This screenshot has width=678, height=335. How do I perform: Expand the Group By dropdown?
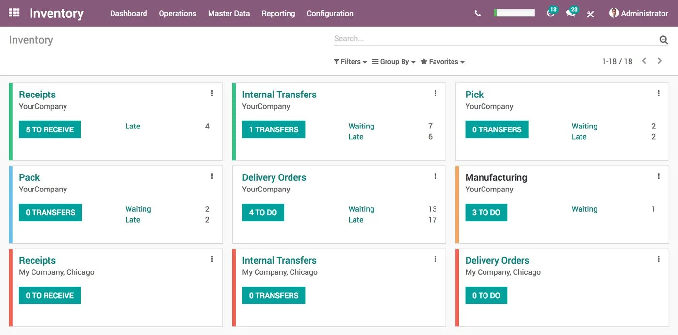tap(393, 61)
